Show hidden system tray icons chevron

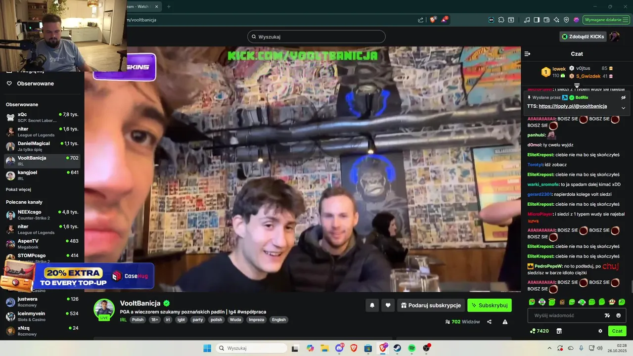[549, 348]
